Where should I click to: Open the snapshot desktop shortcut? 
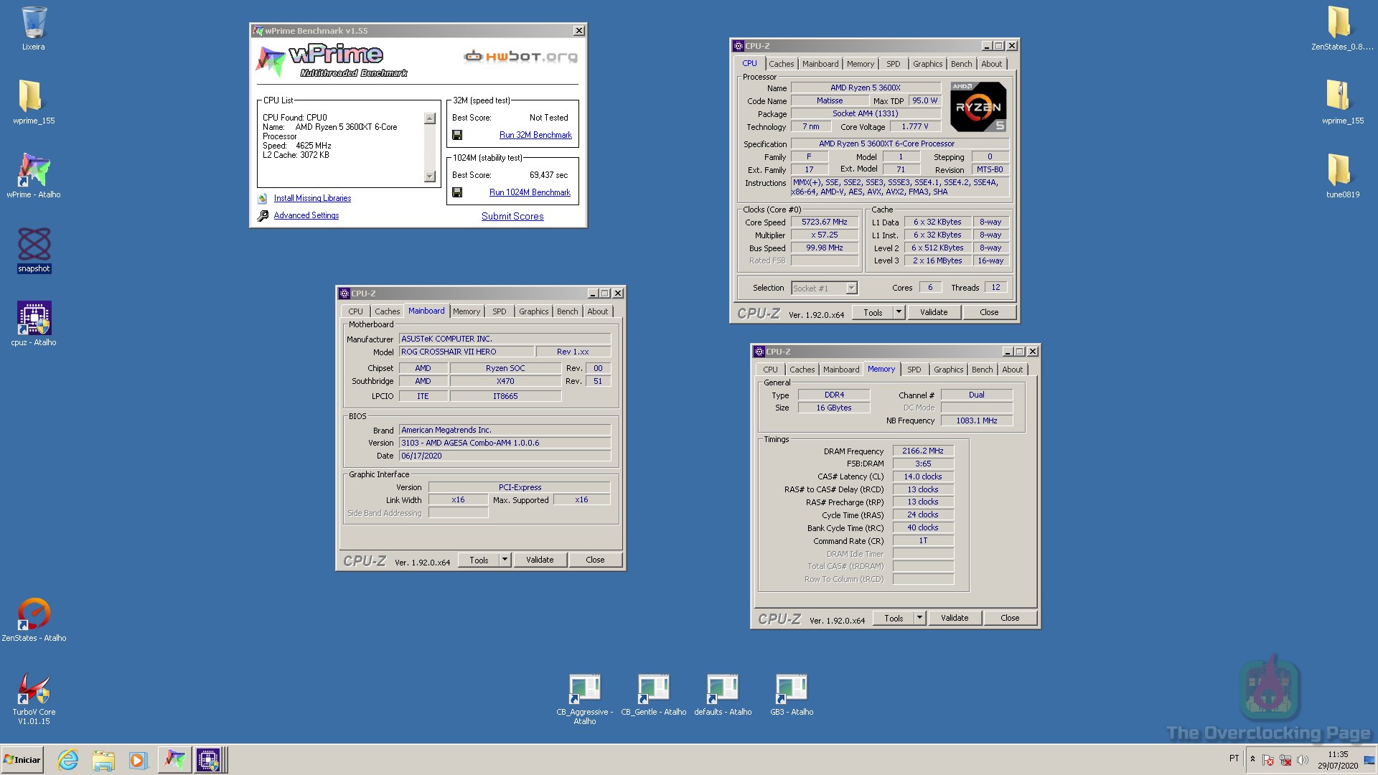pyautogui.click(x=34, y=245)
